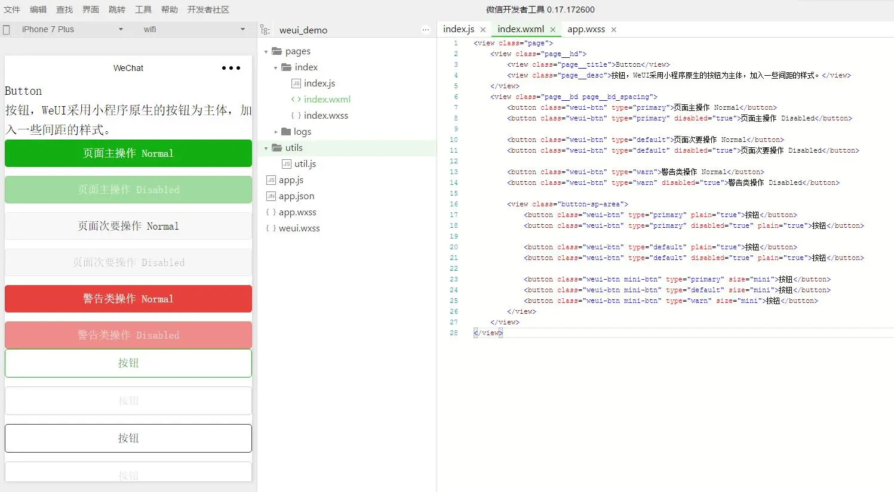The height and width of the screenshot is (492, 894).
Task: Click the code line with type="warn" size="mini"
Action: click(671, 301)
